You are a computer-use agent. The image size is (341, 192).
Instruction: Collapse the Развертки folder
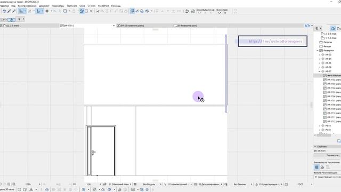318,51
